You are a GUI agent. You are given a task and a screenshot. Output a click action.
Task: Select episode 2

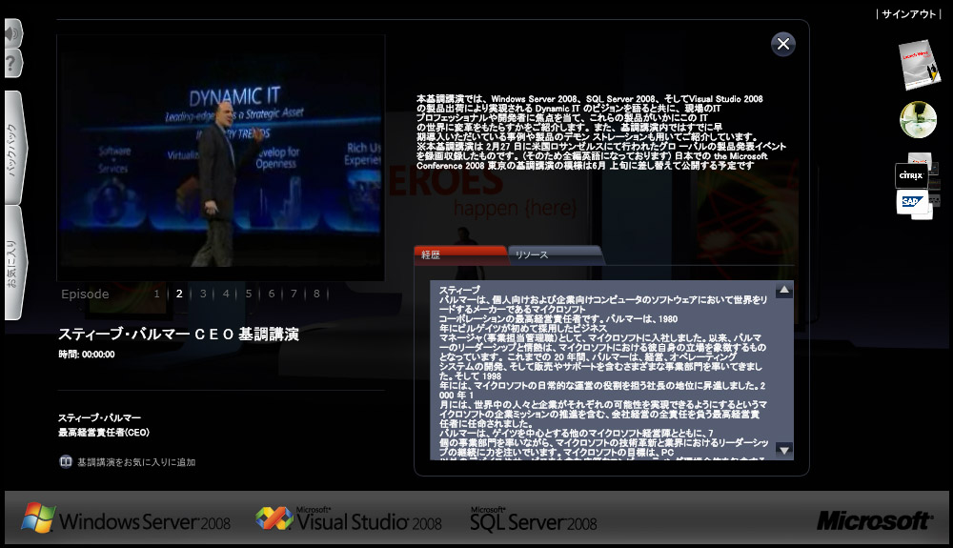tap(179, 294)
